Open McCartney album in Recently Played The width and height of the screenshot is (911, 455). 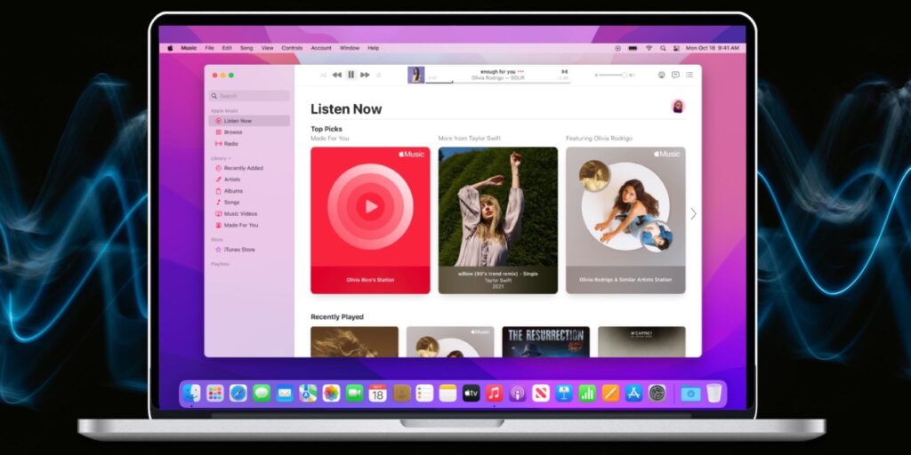pyautogui.click(x=641, y=342)
